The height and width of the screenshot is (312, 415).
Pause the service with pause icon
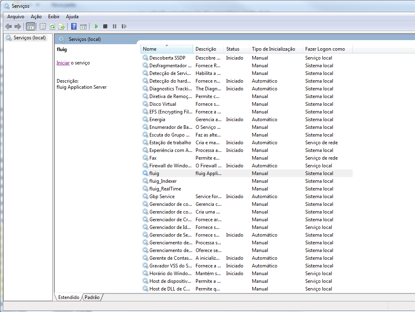tap(114, 26)
